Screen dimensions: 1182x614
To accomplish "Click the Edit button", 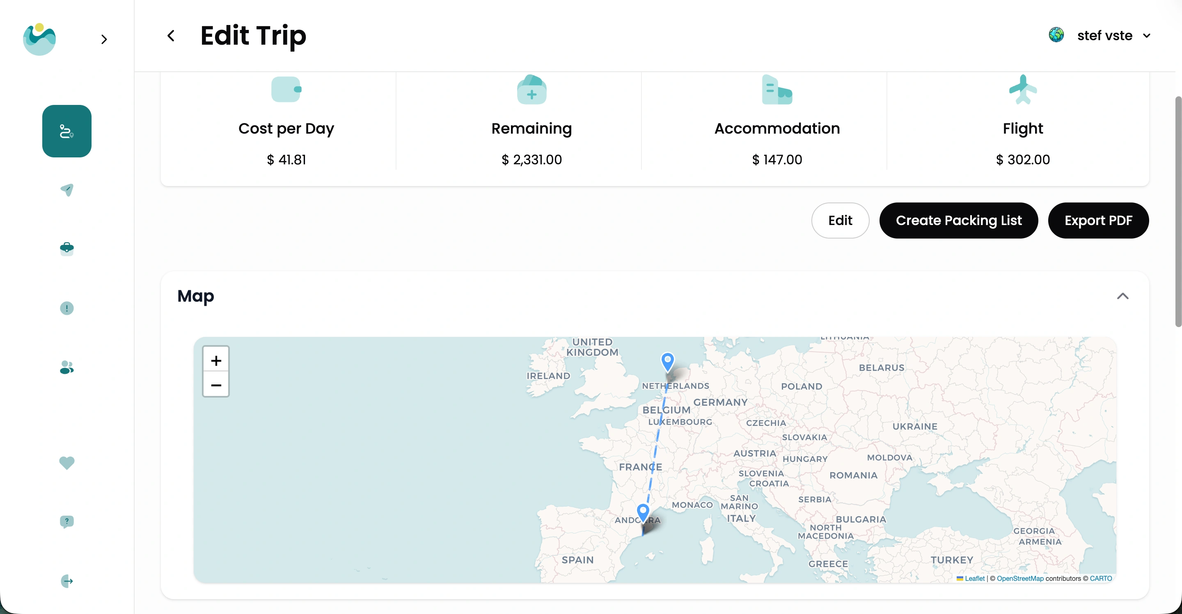I will point(840,221).
